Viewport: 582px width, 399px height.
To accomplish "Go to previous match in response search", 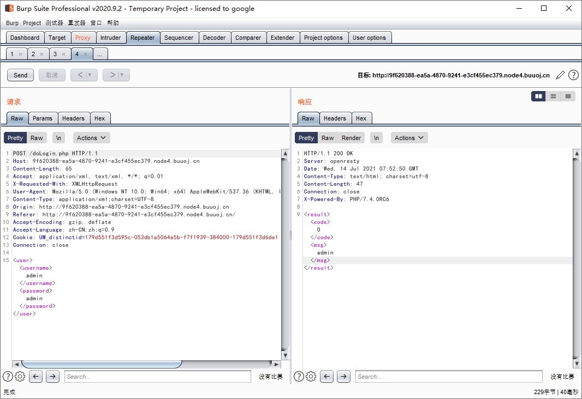I will coord(326,377).
